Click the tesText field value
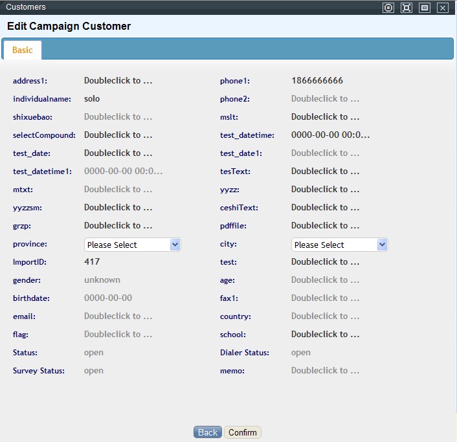This screenshot has height=442, width=457. point(325,171)
